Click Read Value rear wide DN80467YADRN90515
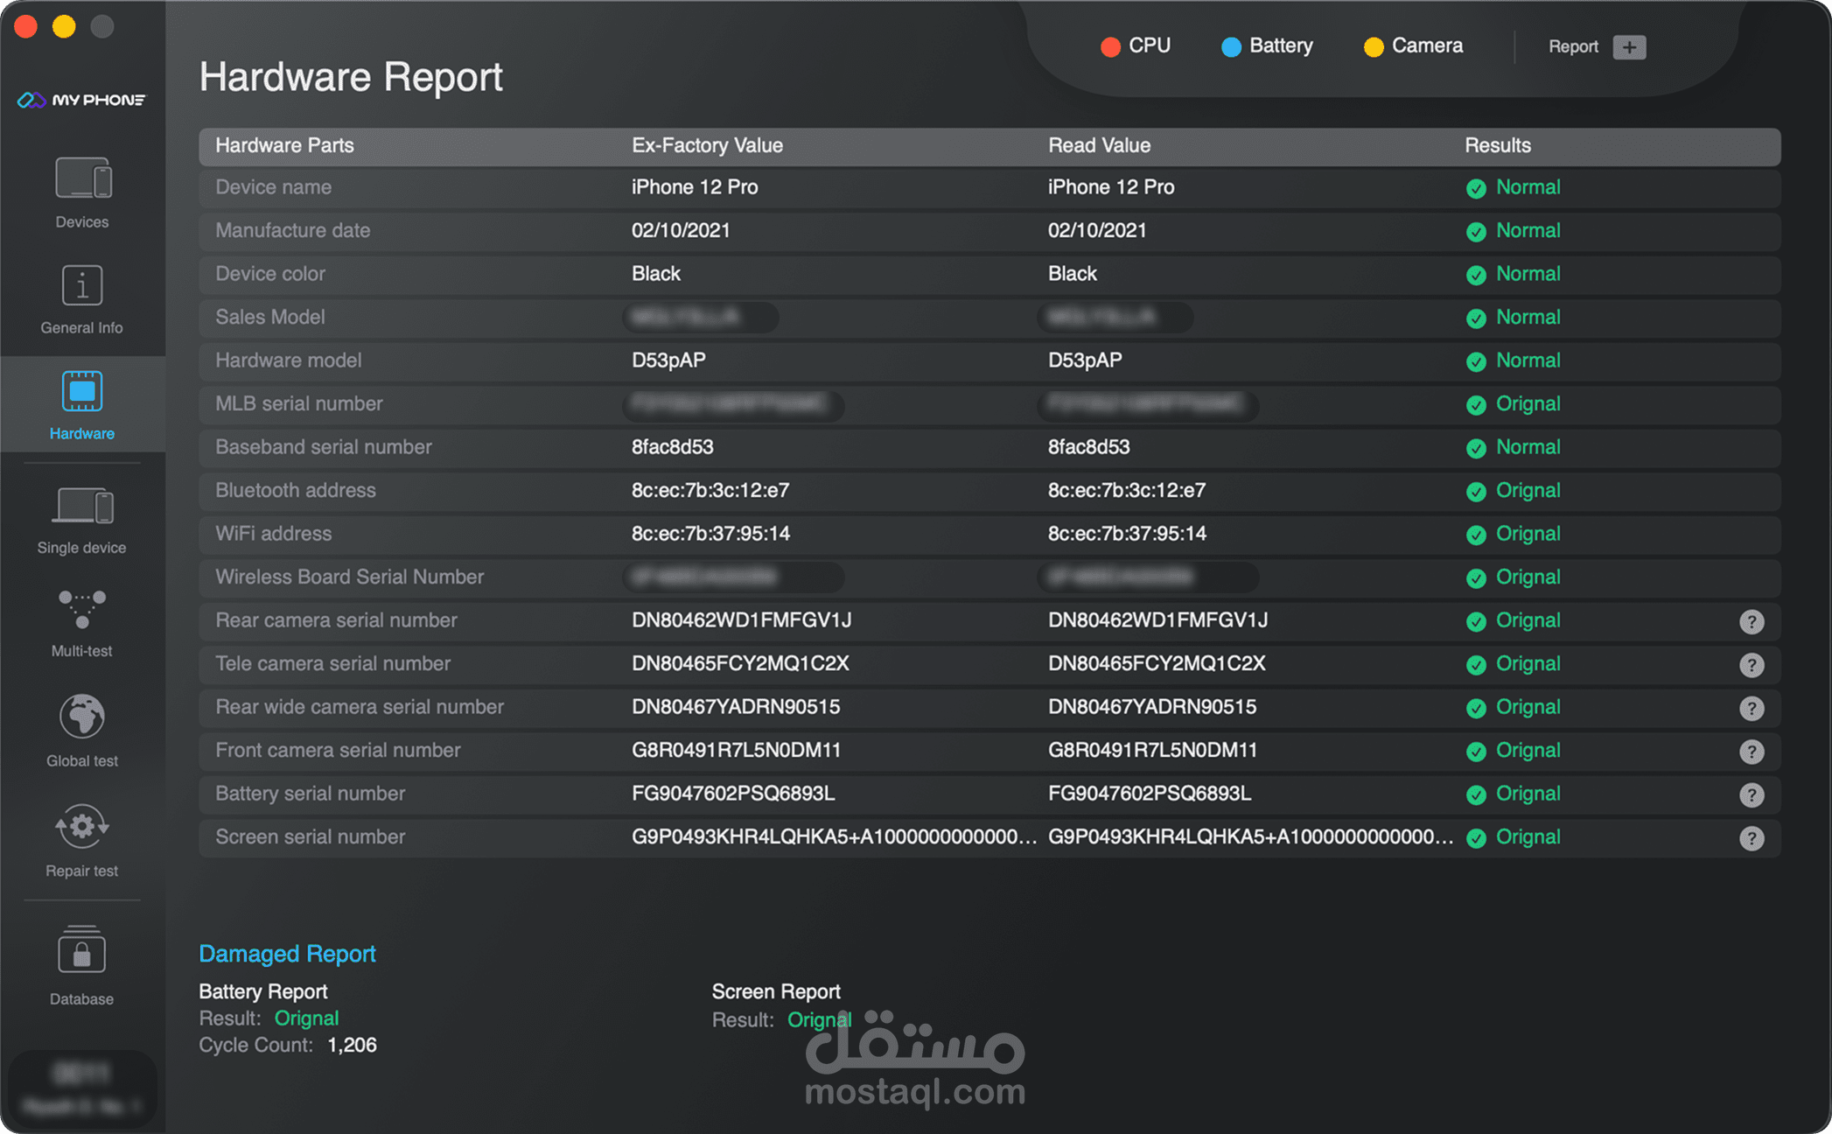 1151,707
